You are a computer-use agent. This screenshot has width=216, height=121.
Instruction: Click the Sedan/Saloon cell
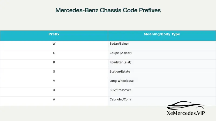point(120,44)
